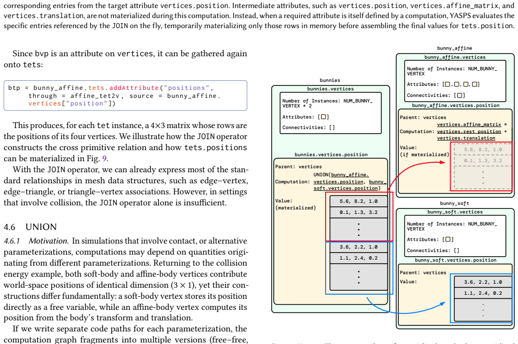Click the "bunnies.vertices" box label

[x=331, y=89]
